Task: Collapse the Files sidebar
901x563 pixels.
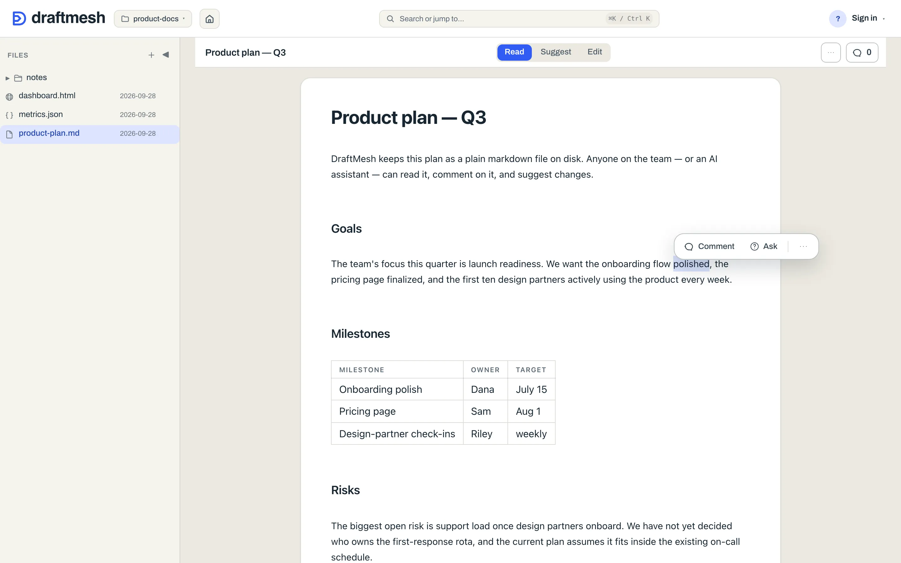Action: [166, 55]
